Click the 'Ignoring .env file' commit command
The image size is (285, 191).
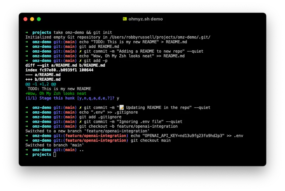[x=133, y=122]
